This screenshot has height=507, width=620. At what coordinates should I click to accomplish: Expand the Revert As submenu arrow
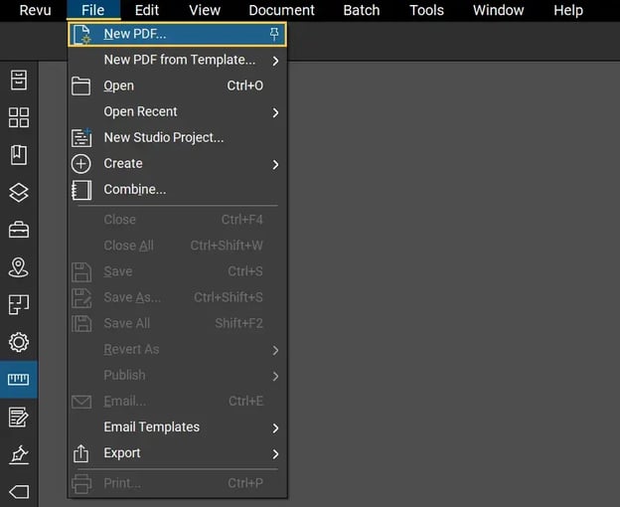point(275,350)
